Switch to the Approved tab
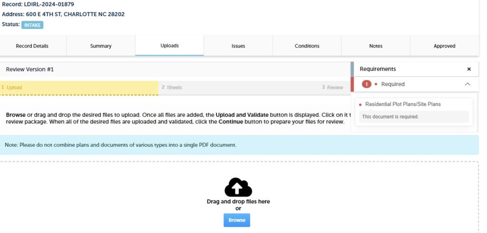The height and width of the screenshot is (233, 487). 444,46
